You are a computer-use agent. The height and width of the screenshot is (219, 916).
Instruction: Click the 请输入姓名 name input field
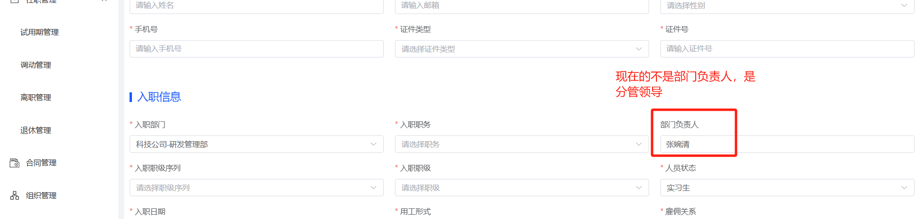pos(256,6)
